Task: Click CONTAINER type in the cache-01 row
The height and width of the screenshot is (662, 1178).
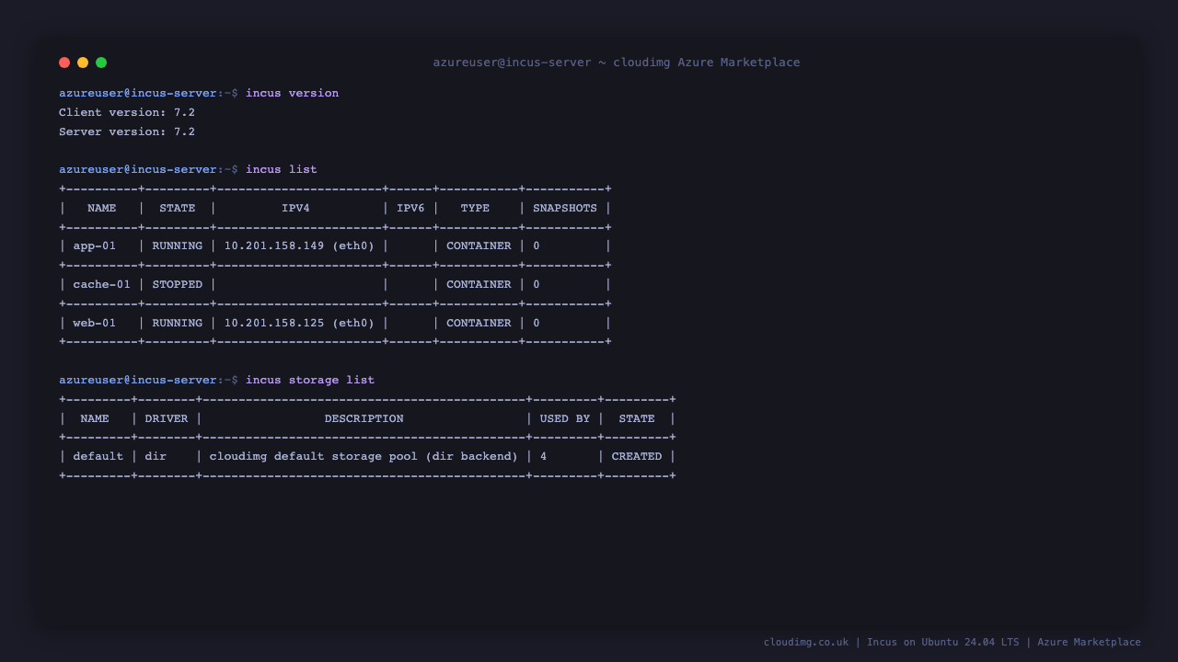Action: (x=479, y=284)
